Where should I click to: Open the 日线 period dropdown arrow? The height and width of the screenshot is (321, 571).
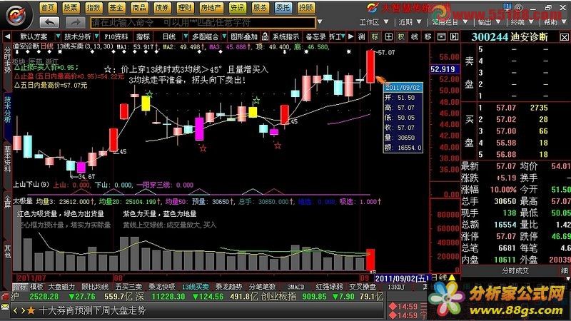pyautogui.click(x=186, y=36)
